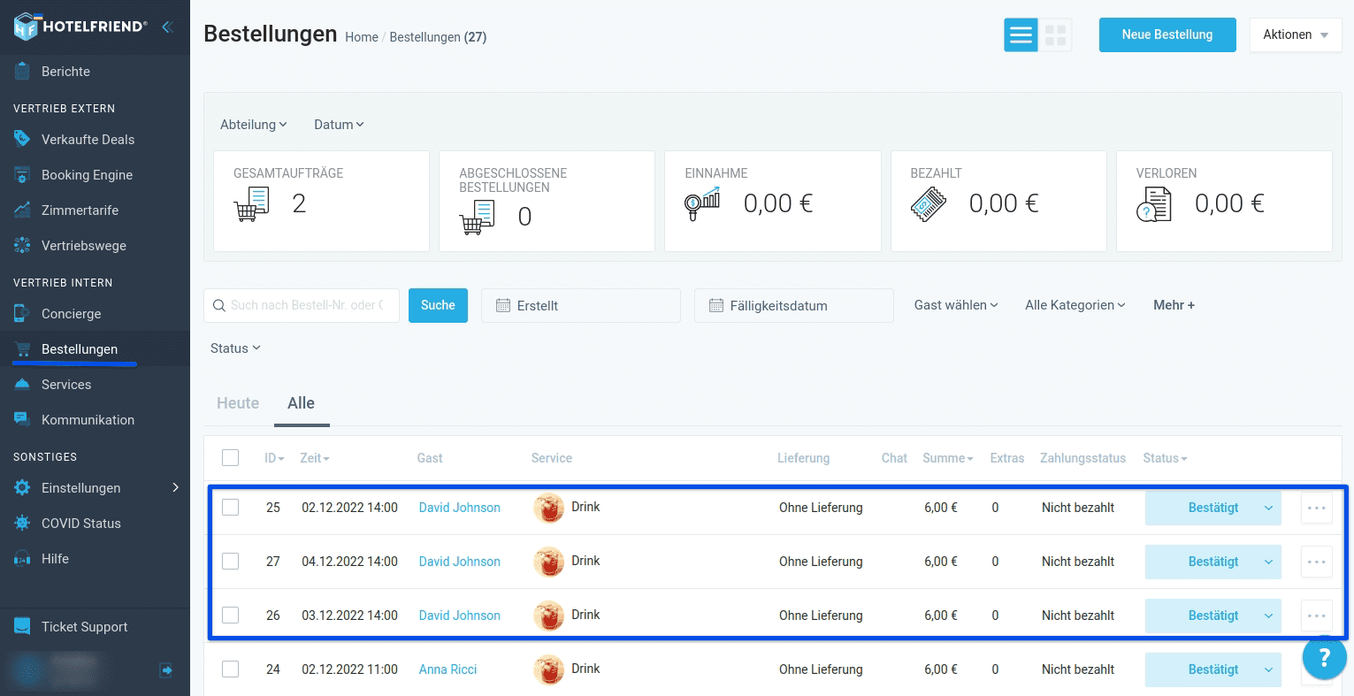Open three-dot menu for order 26

(x=1316, y=616)
